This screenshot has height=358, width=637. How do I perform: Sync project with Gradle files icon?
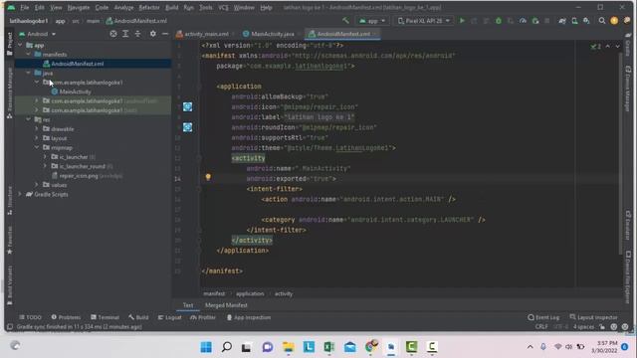tap(562, 21)
